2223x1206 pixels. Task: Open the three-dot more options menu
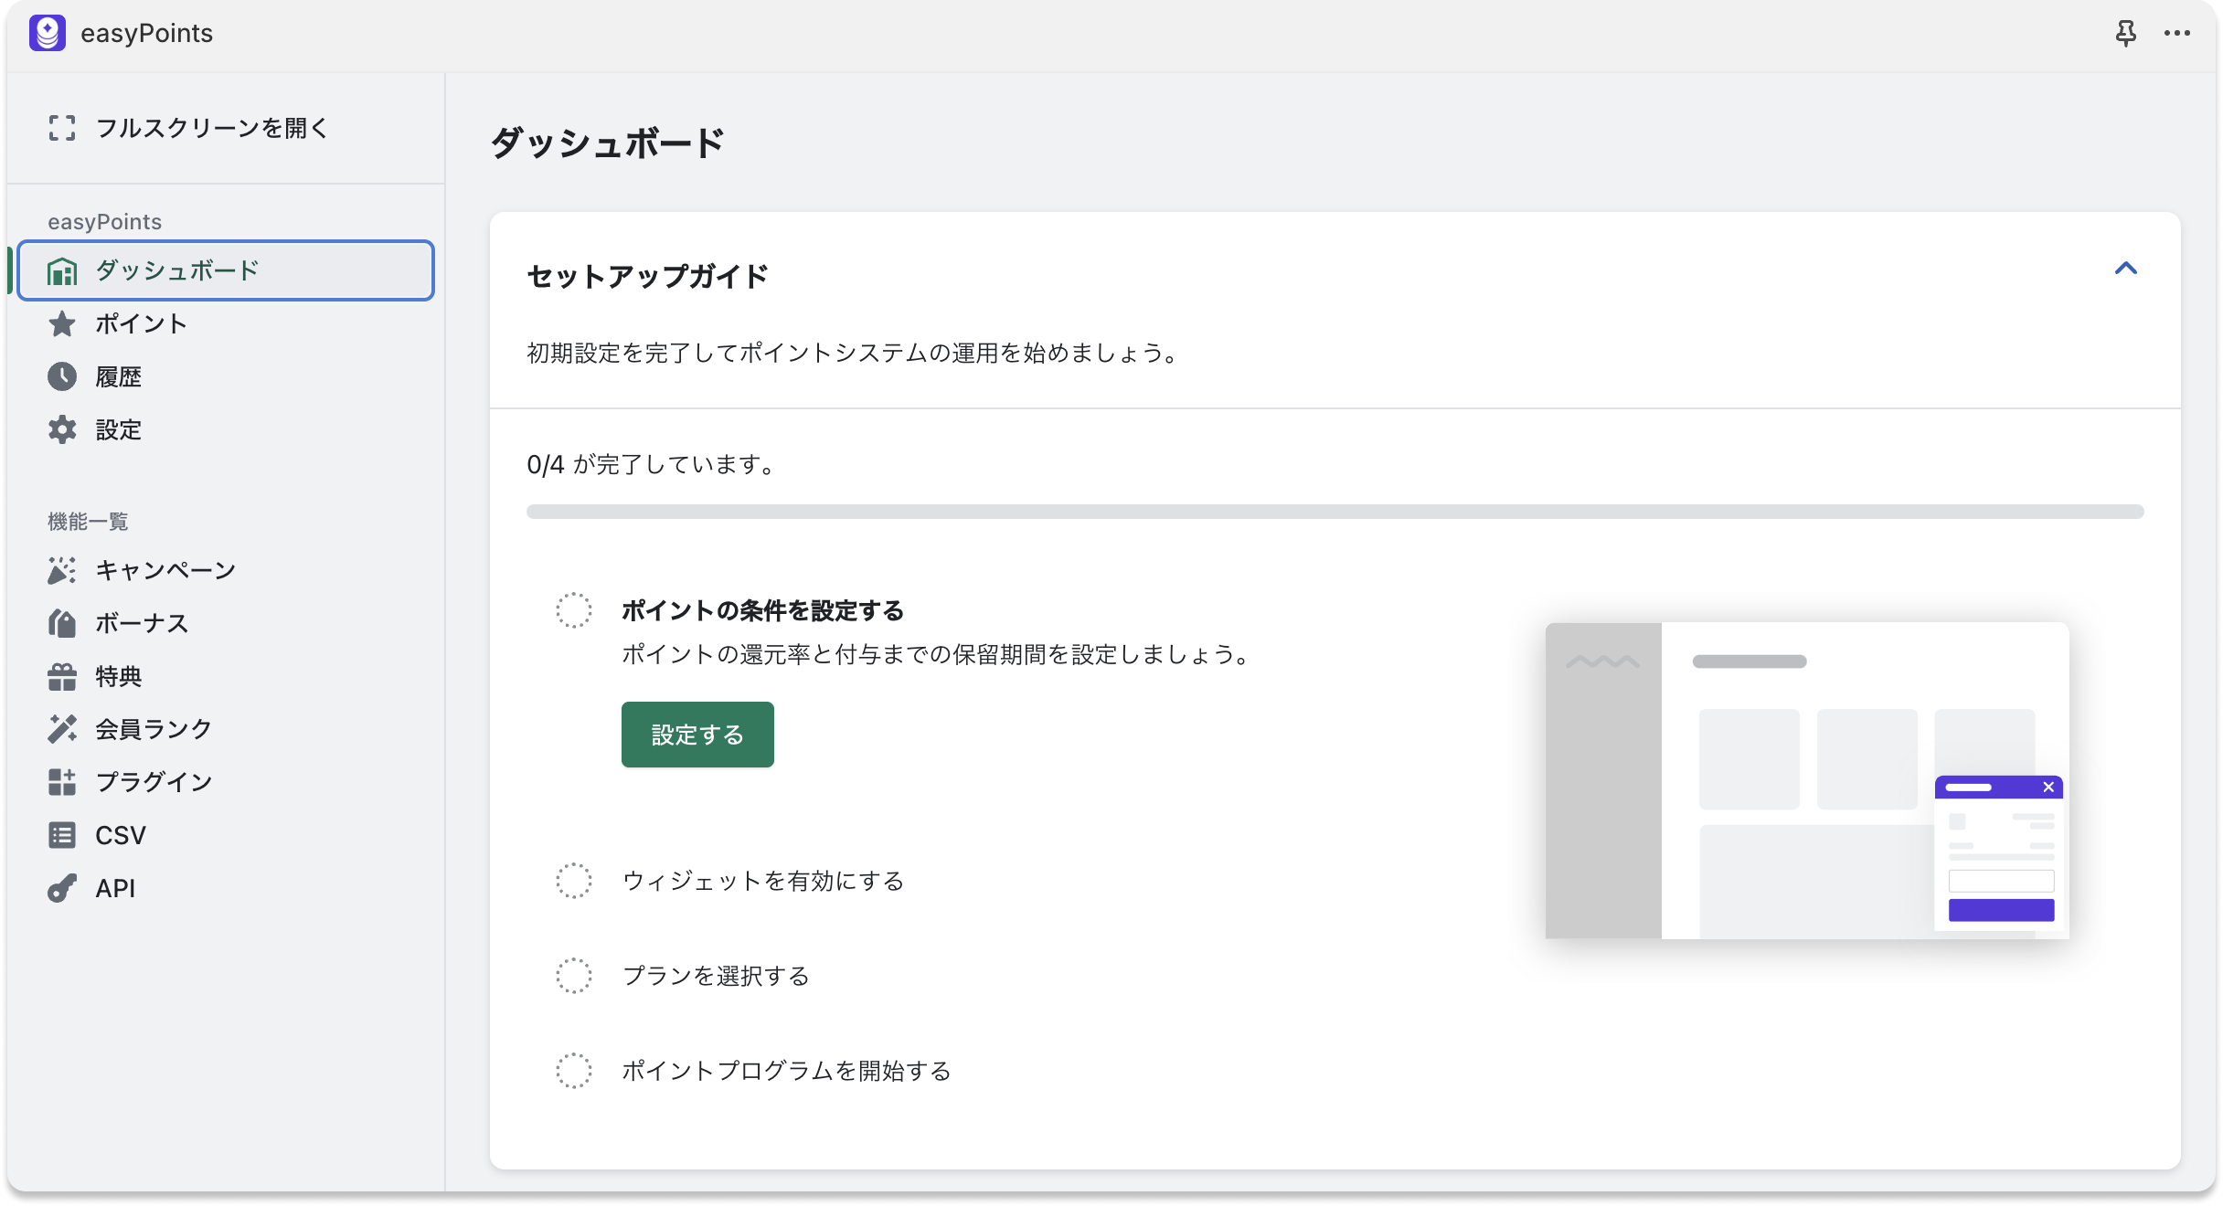2177,33
